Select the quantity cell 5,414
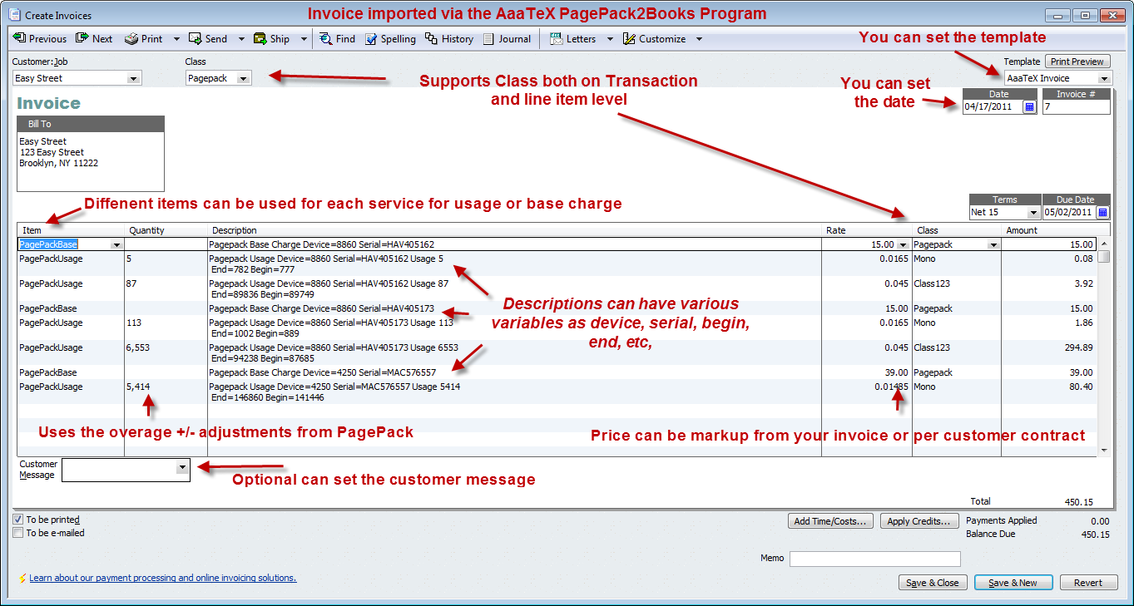 166,392
